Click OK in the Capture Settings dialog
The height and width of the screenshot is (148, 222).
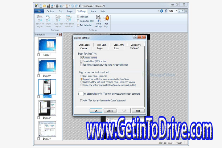coord(96,111)
